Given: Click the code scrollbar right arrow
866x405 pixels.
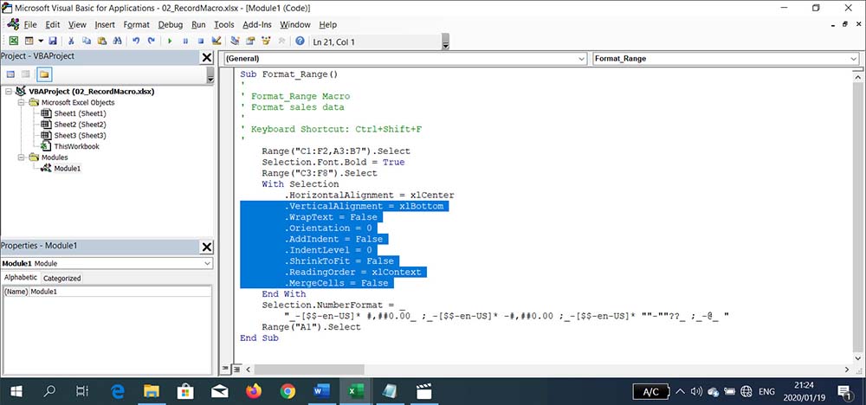Looking at the screenshot, I should point(847,370).
